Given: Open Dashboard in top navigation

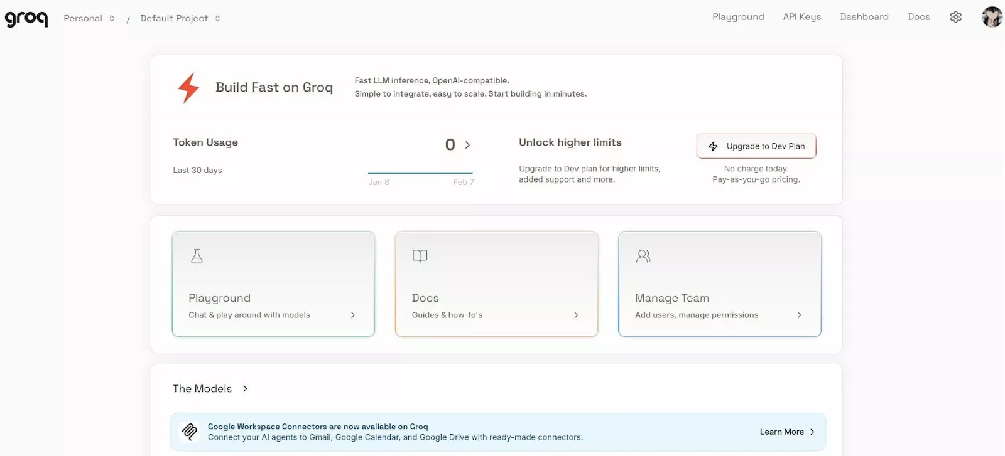Looking at the screenshot, I should click(x=864, y=17).
